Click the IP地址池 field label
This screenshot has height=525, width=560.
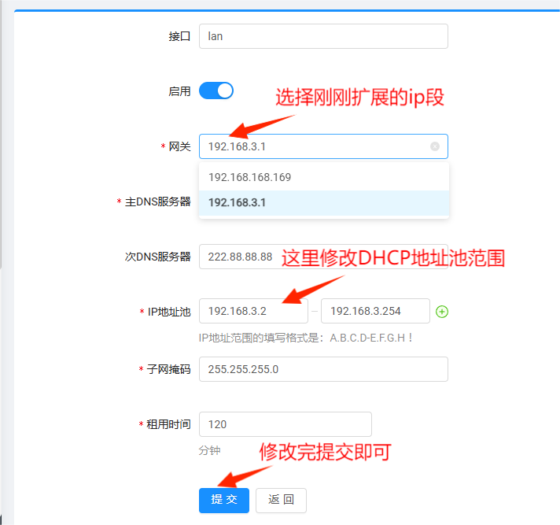[169, 312]
